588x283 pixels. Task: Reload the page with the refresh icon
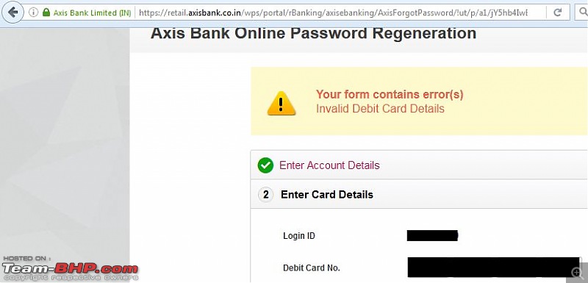click(x=558, y=12)
